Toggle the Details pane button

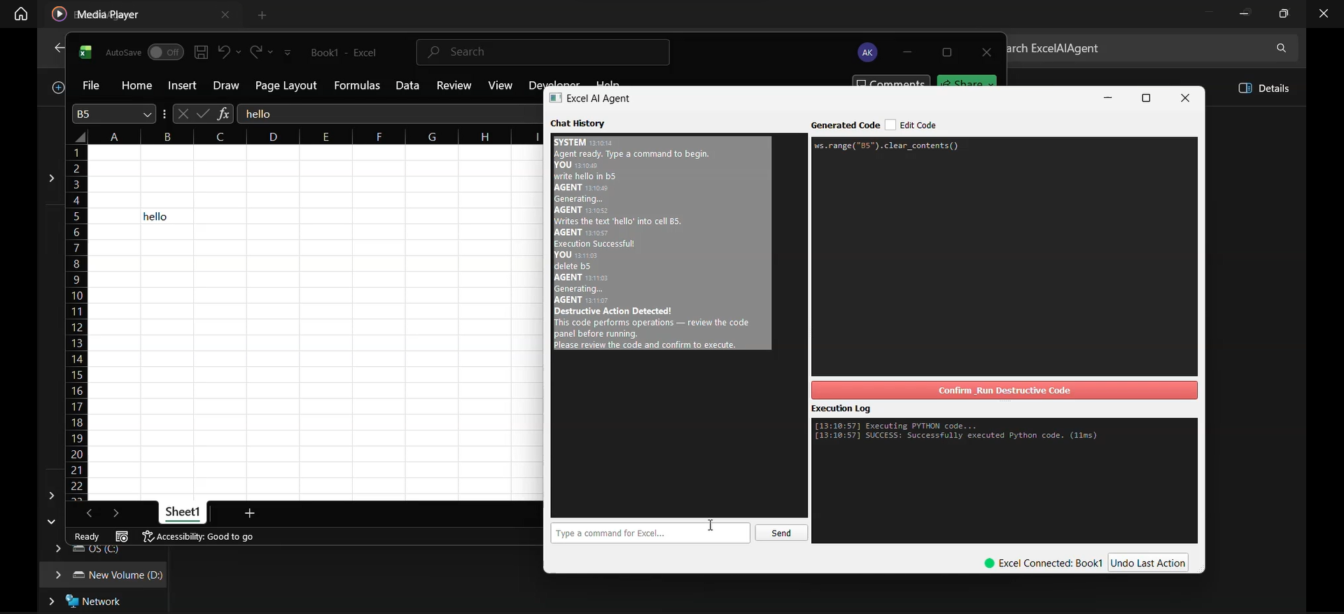click(1263, 88)
